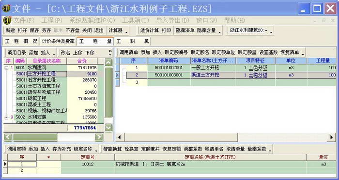The height and width of the screenshot is (180, 339).
Task: Click 打开 toolbar button
Action: pos(22,30)
